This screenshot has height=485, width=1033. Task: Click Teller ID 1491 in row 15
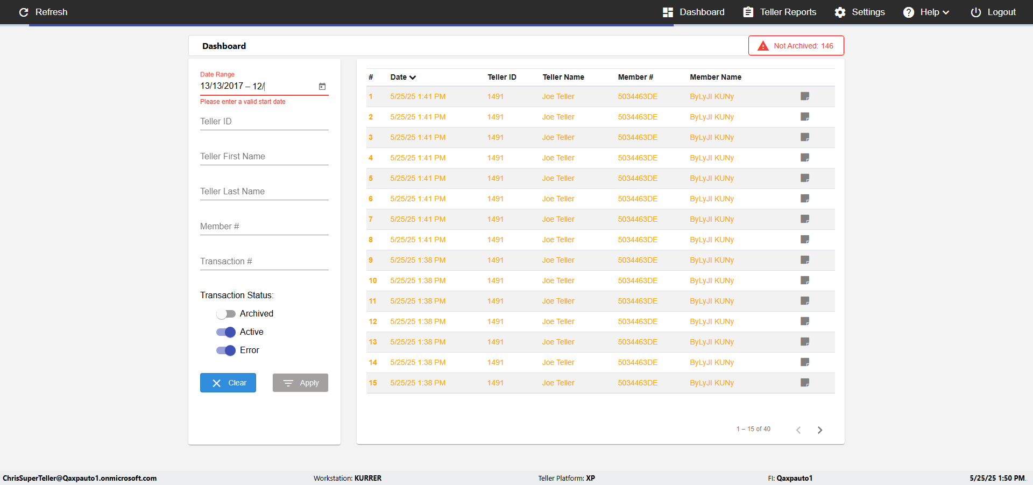(x=496, y=383)
